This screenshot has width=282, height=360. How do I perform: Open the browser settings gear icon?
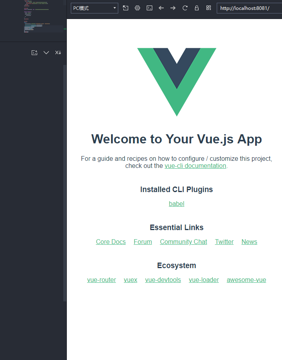137,8
